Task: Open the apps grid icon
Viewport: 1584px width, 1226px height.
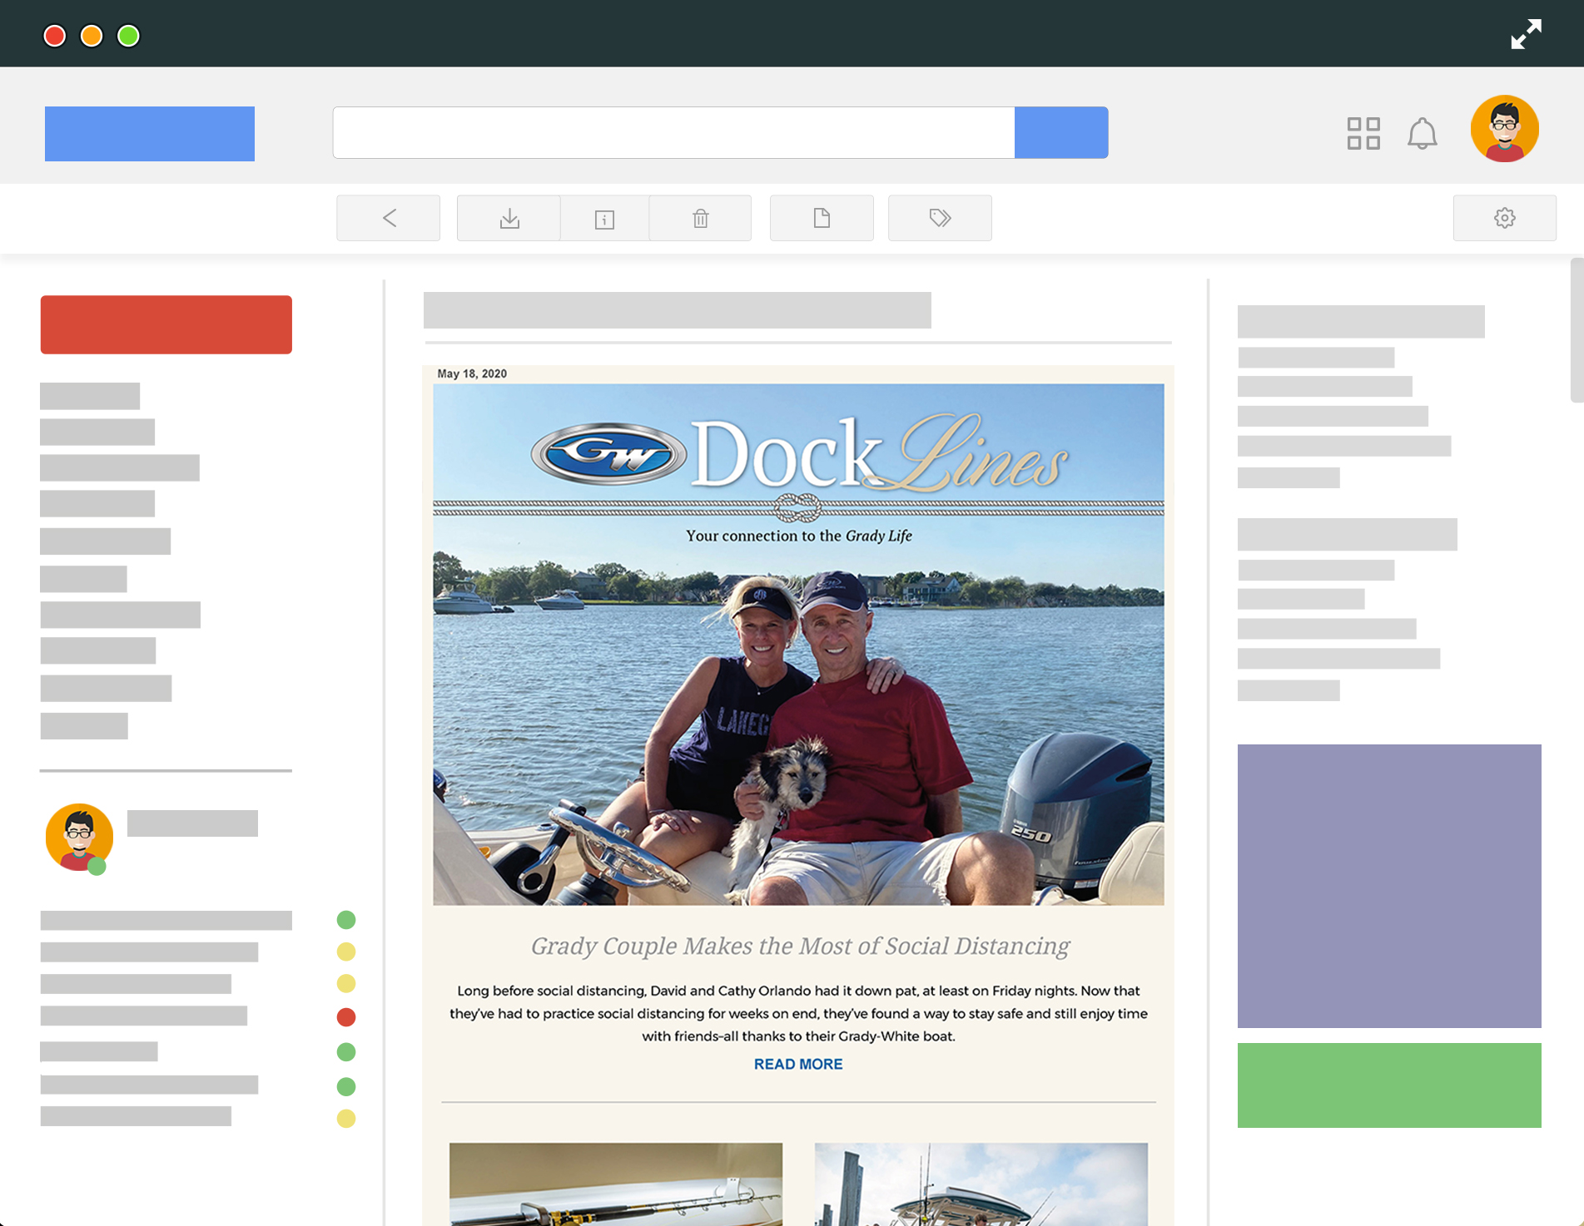Action: coord(1363,133)
